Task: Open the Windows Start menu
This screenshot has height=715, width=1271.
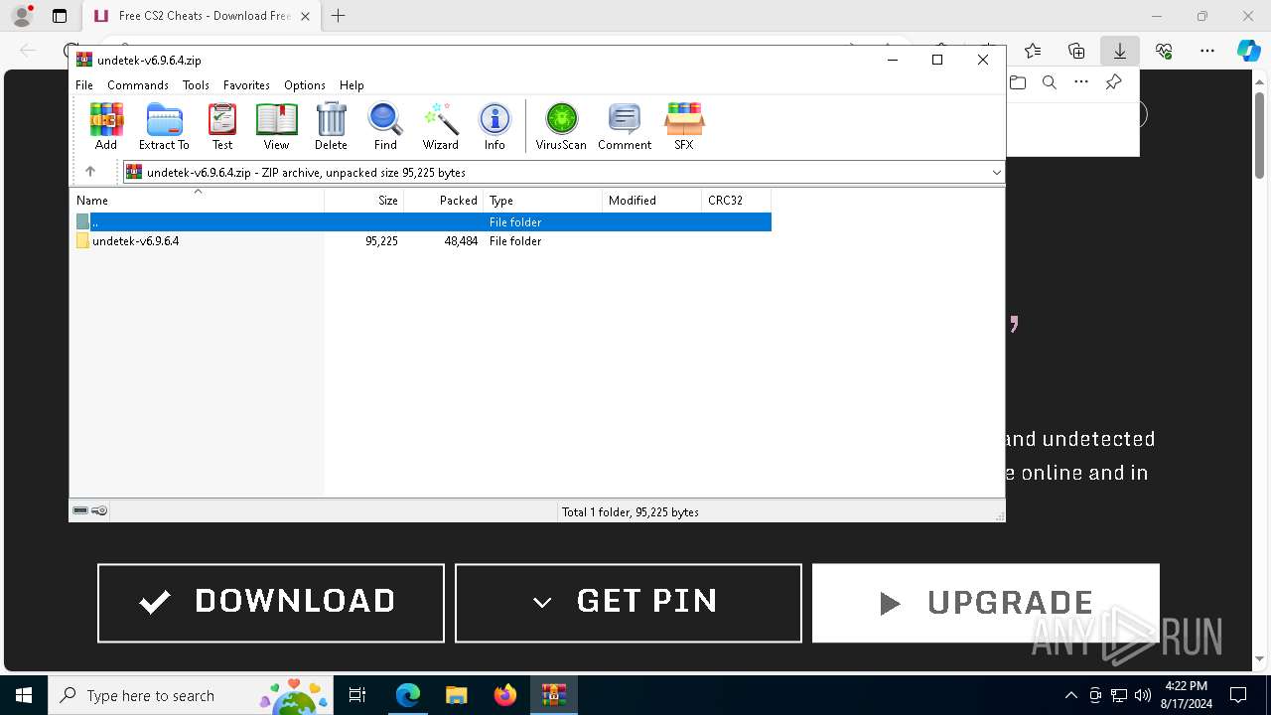Action: 24,695
